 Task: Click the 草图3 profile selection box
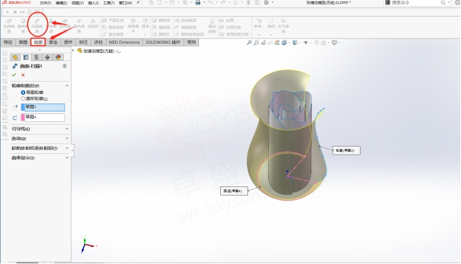point(43,107)
